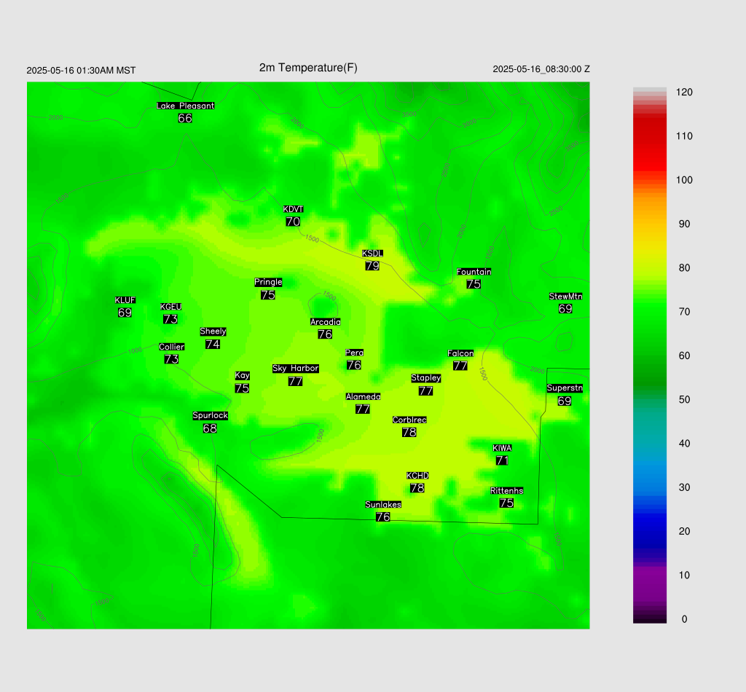746x692 pixels.
Task: Click the 120 value on color scale
Action: (x=684, y=93)
